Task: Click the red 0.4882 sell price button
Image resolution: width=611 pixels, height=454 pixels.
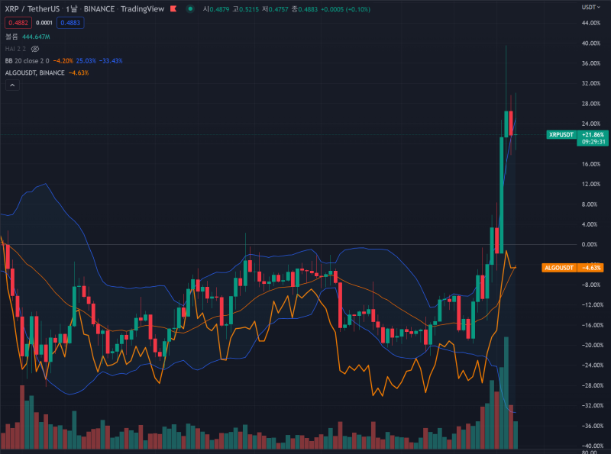Action: tap(18, 23)
